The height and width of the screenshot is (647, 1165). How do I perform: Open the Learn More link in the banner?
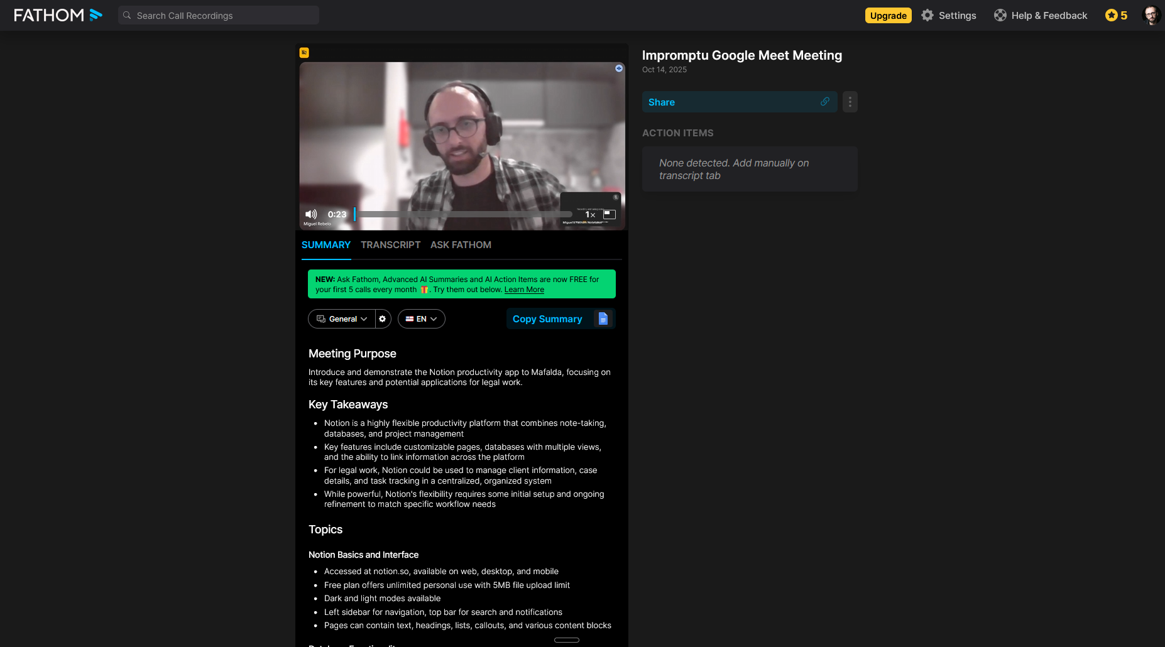coord(523,290)
